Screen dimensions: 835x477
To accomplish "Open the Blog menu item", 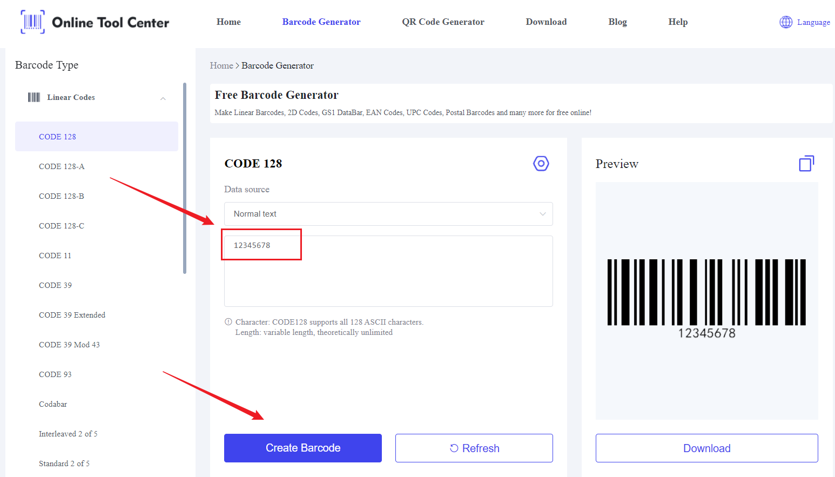I will pos(617,22).
